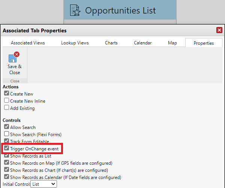Open the Lookup Views tab
Screen dimensions: 225x188
click(x=75, y=43)
